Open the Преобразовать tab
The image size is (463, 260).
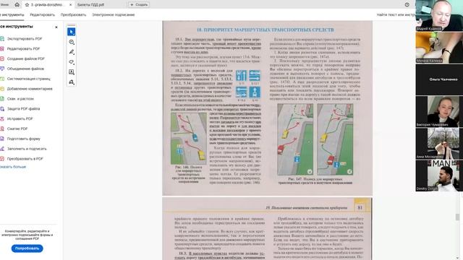(73, 14)
